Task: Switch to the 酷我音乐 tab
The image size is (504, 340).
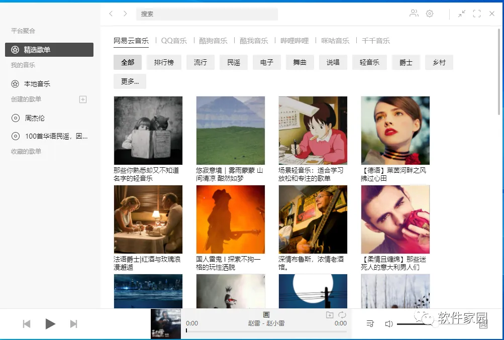Action: click(254, 41)
